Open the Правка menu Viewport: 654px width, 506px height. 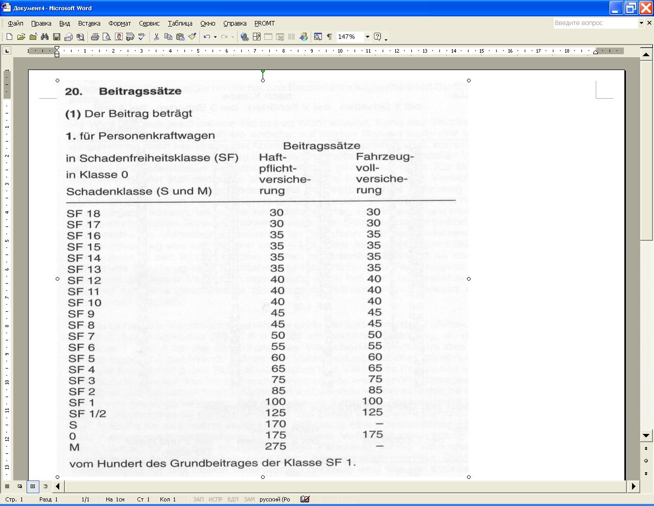41,23
